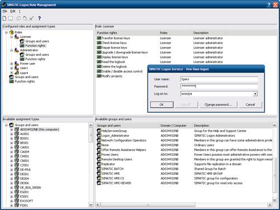Click the Save toolbar icon
The width and height of the screenshot is (280, 210).
pyautogui.click(x=11, y=18)
